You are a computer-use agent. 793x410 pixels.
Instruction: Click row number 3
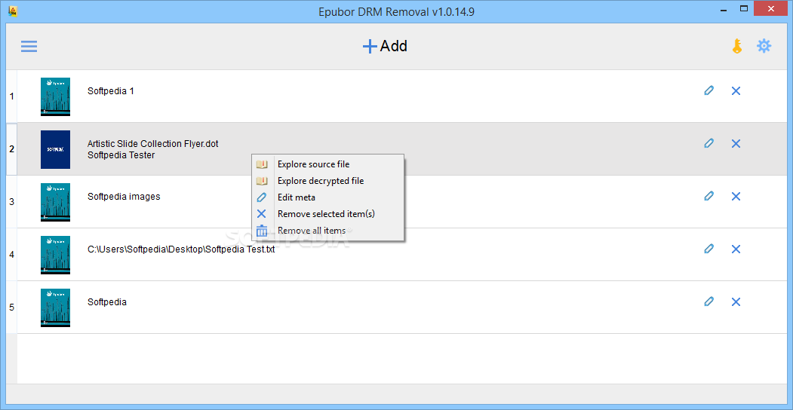point(11,201)
